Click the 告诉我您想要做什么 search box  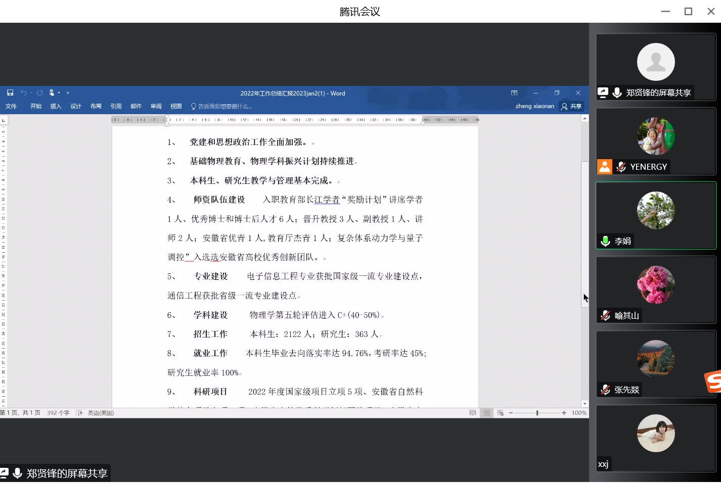[x=221, y=106]
